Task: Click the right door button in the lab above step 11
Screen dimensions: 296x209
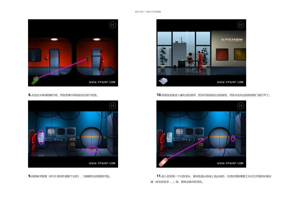Action: pos(233,138)
